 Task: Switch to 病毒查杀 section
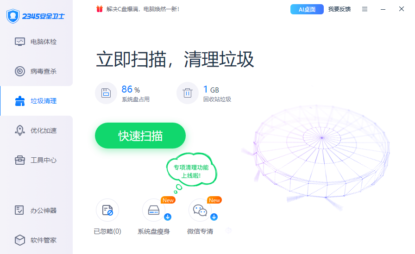coord(36,71)
